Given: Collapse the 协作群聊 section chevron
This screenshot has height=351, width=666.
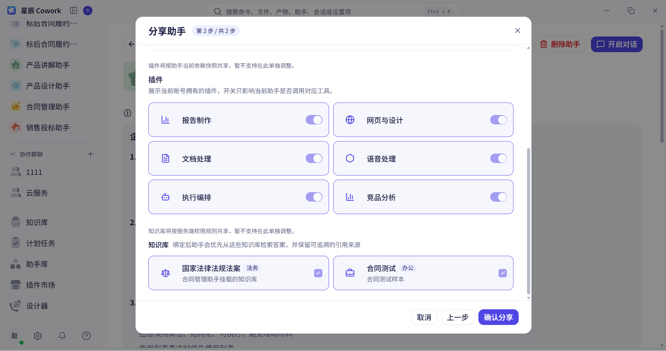Looking at the screenshot, I should (13, 154).
